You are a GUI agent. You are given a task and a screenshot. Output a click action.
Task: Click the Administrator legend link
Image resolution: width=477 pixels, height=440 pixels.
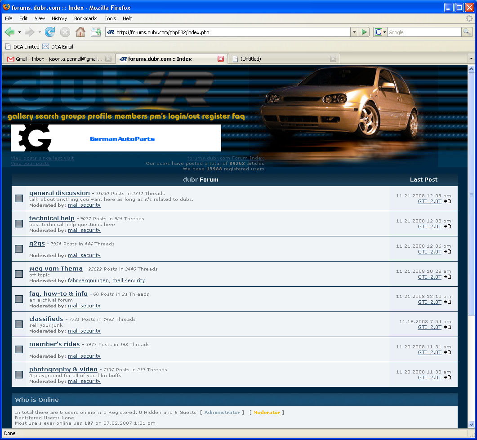(222, 412)
